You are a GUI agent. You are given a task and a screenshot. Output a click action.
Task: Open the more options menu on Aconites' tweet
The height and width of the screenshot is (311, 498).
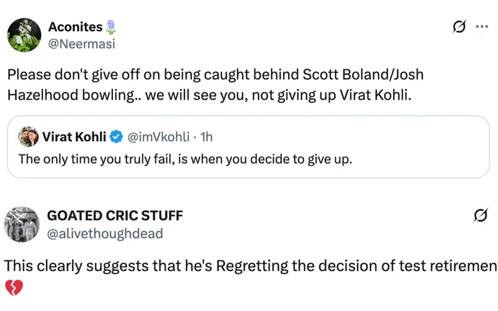pos(481,26)
